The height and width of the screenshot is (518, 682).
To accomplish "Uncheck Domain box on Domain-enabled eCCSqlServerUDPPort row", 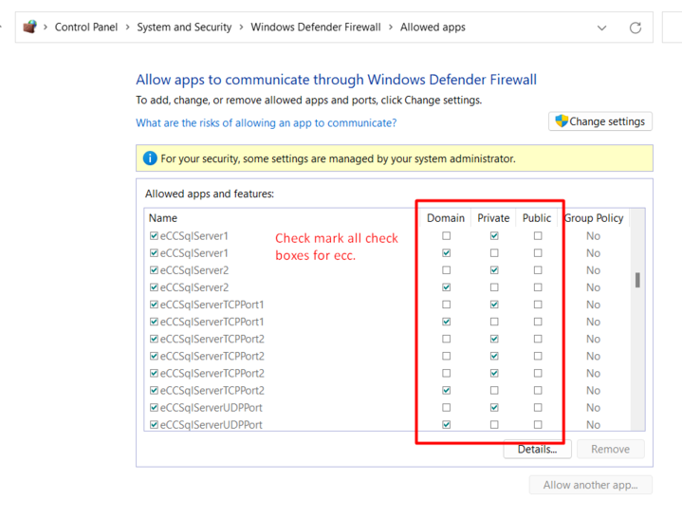I will [446, 424].
